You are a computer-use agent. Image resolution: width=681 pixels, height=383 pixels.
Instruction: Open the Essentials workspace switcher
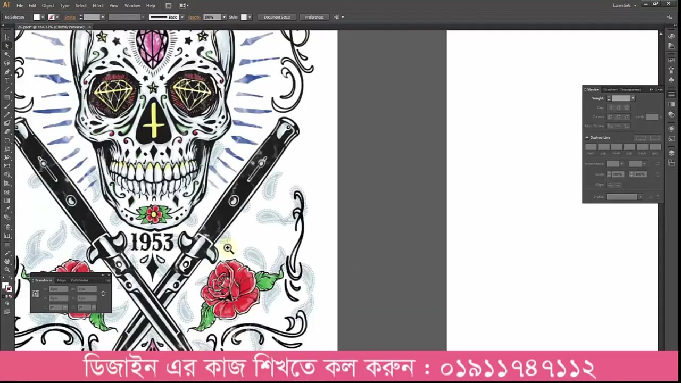(x=624, y=5)
